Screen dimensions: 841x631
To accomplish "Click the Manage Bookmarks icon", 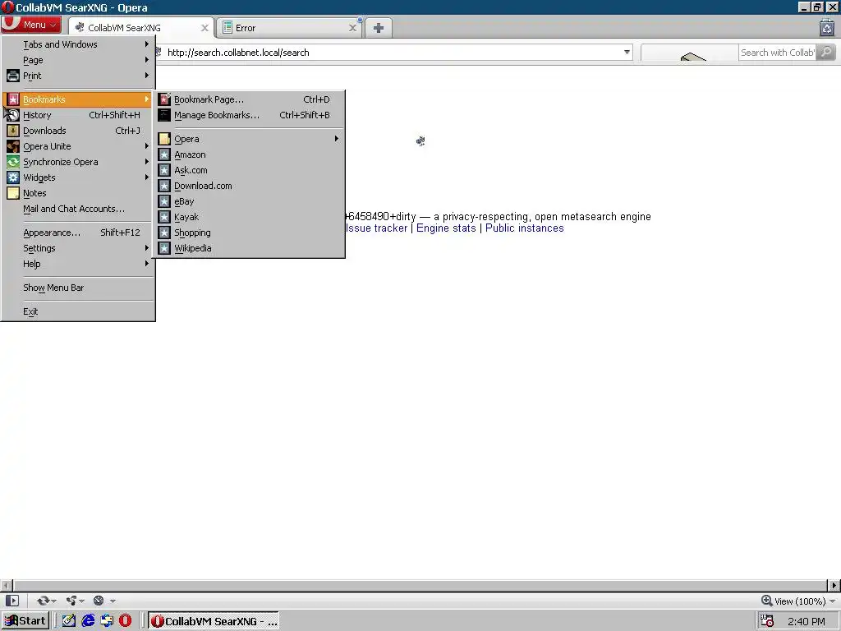I will click(x=164, y=115).
